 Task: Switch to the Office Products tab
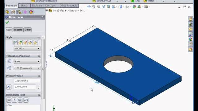click(x=68, y=6)
